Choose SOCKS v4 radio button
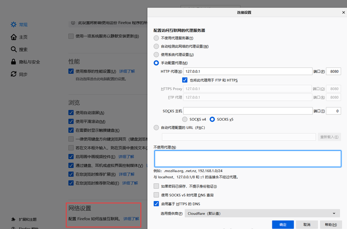 (x=185, y=119)
